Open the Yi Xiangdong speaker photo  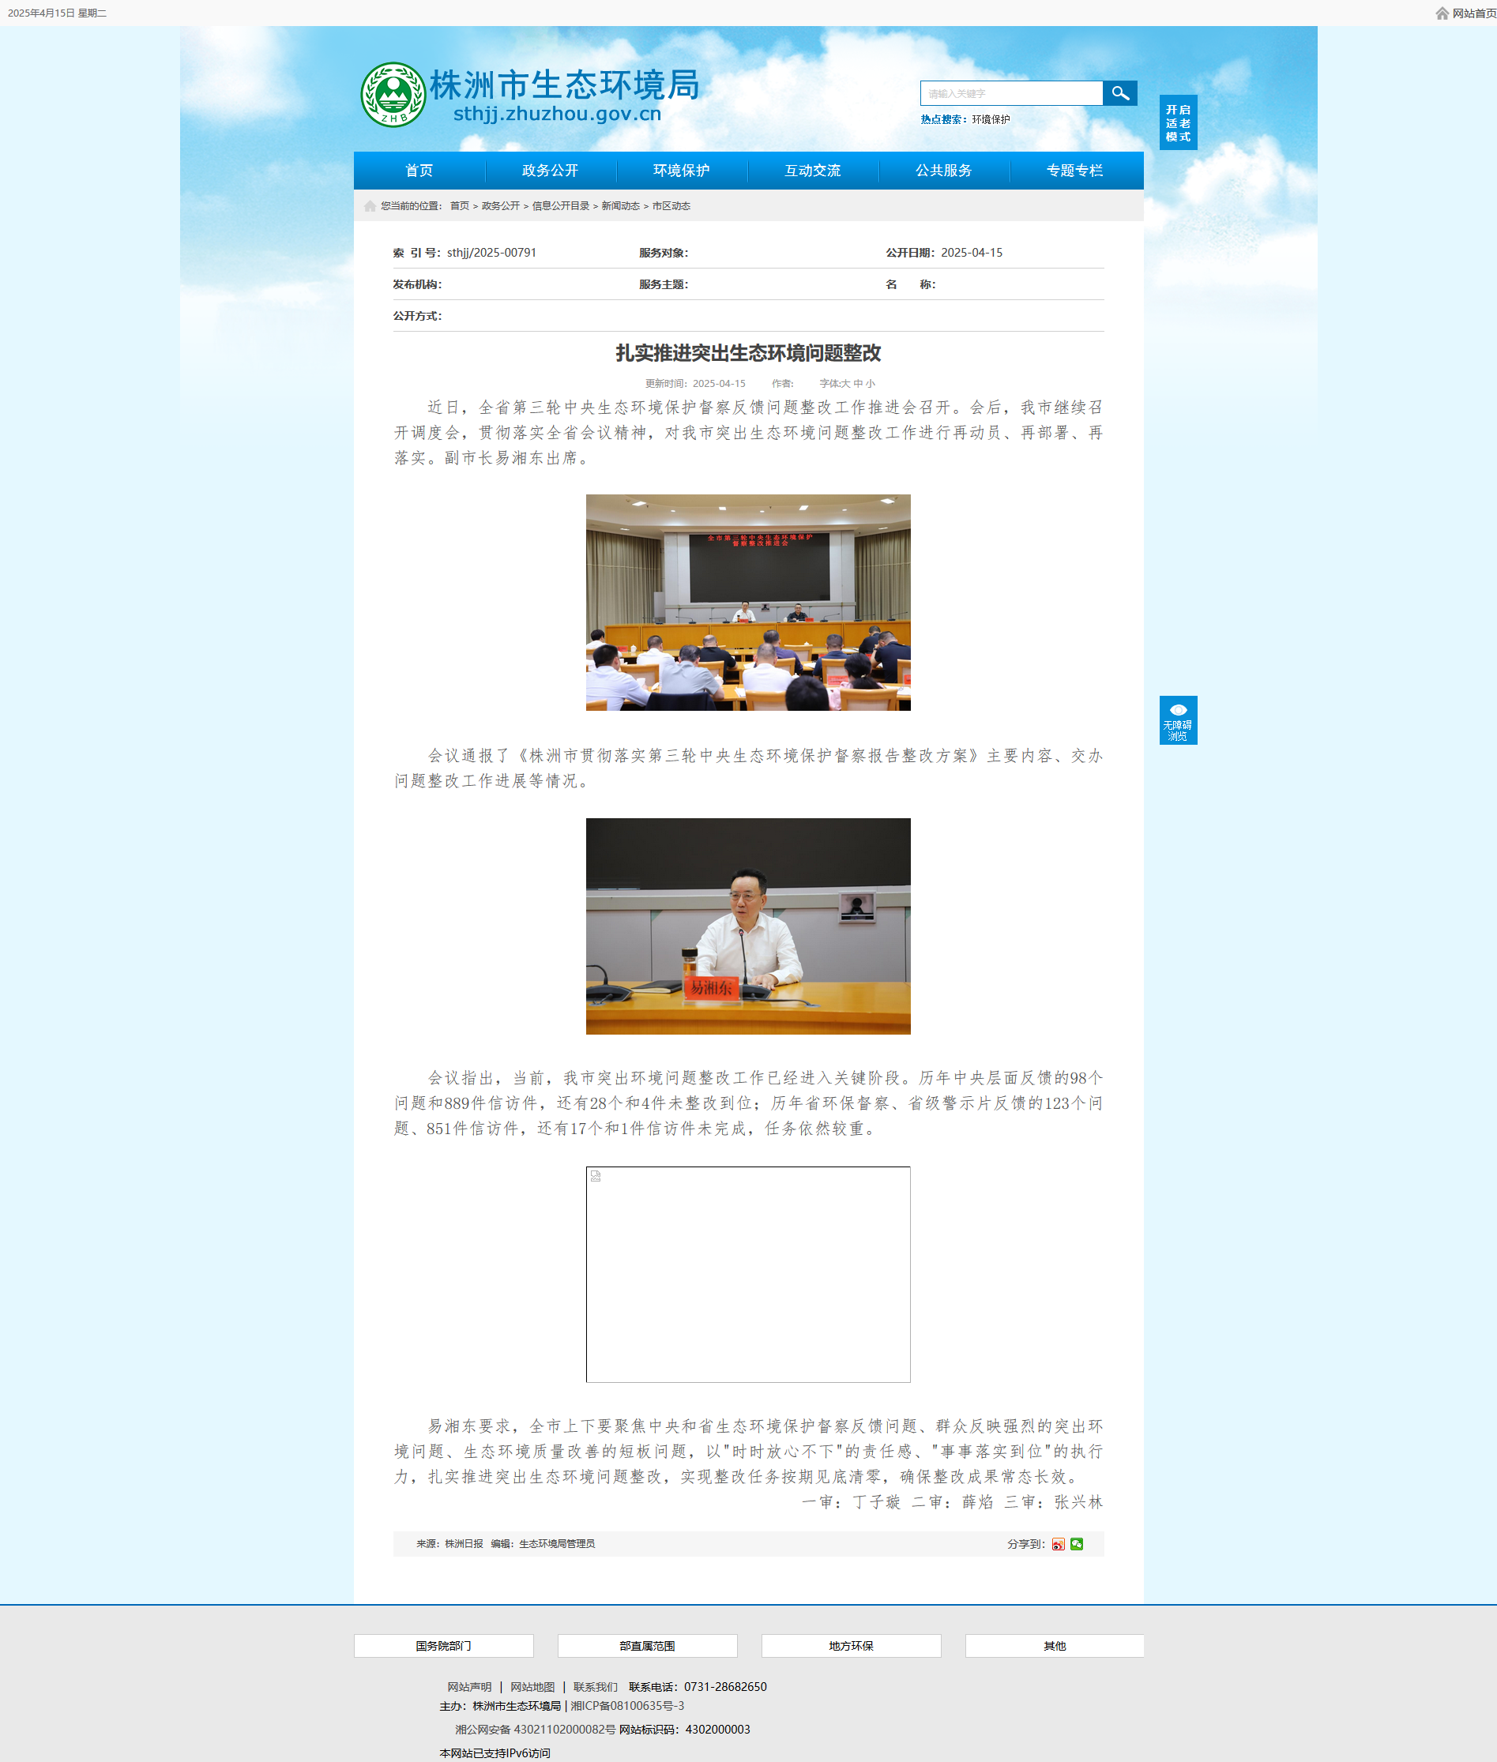pos(747,926)
